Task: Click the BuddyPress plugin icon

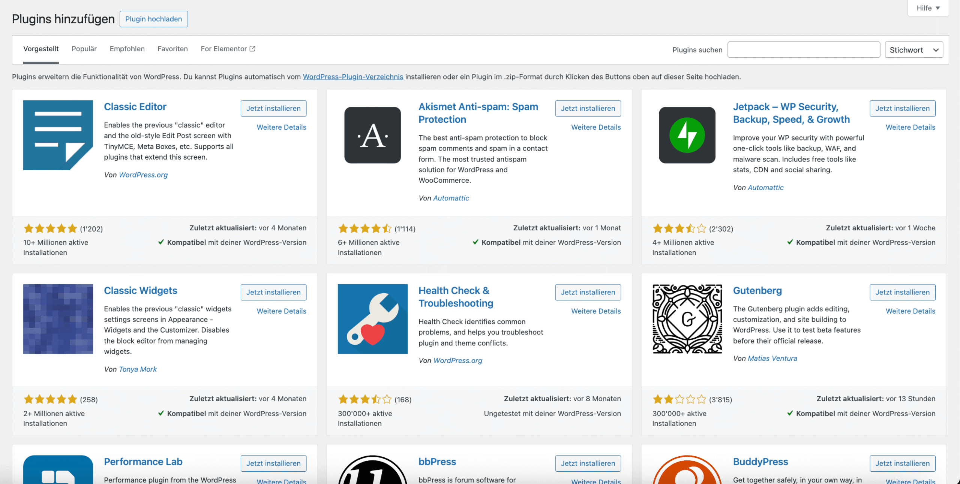Action: [x=687, y=469]
